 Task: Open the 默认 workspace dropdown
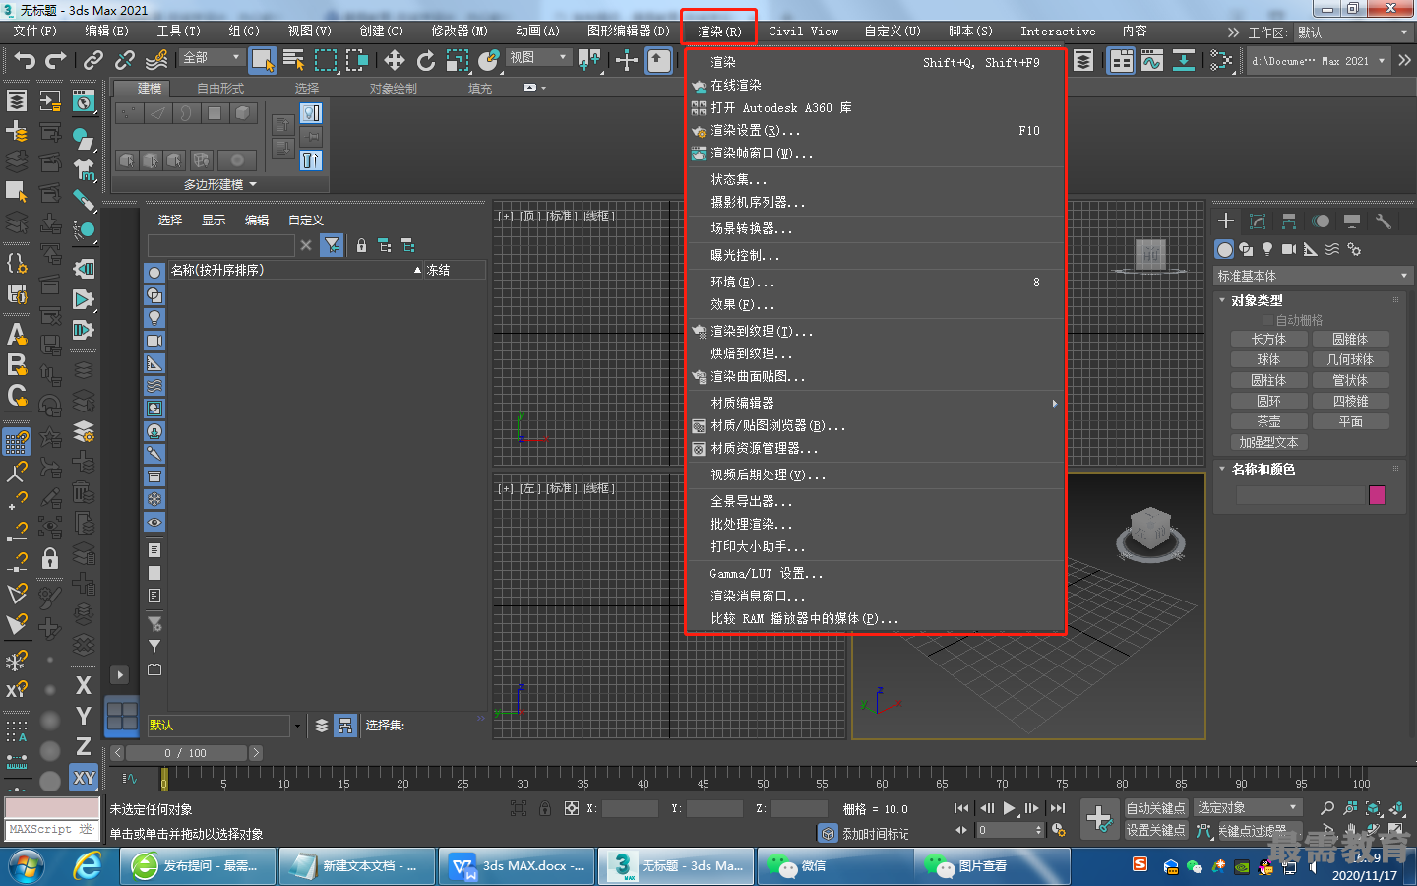point(1353,32)
